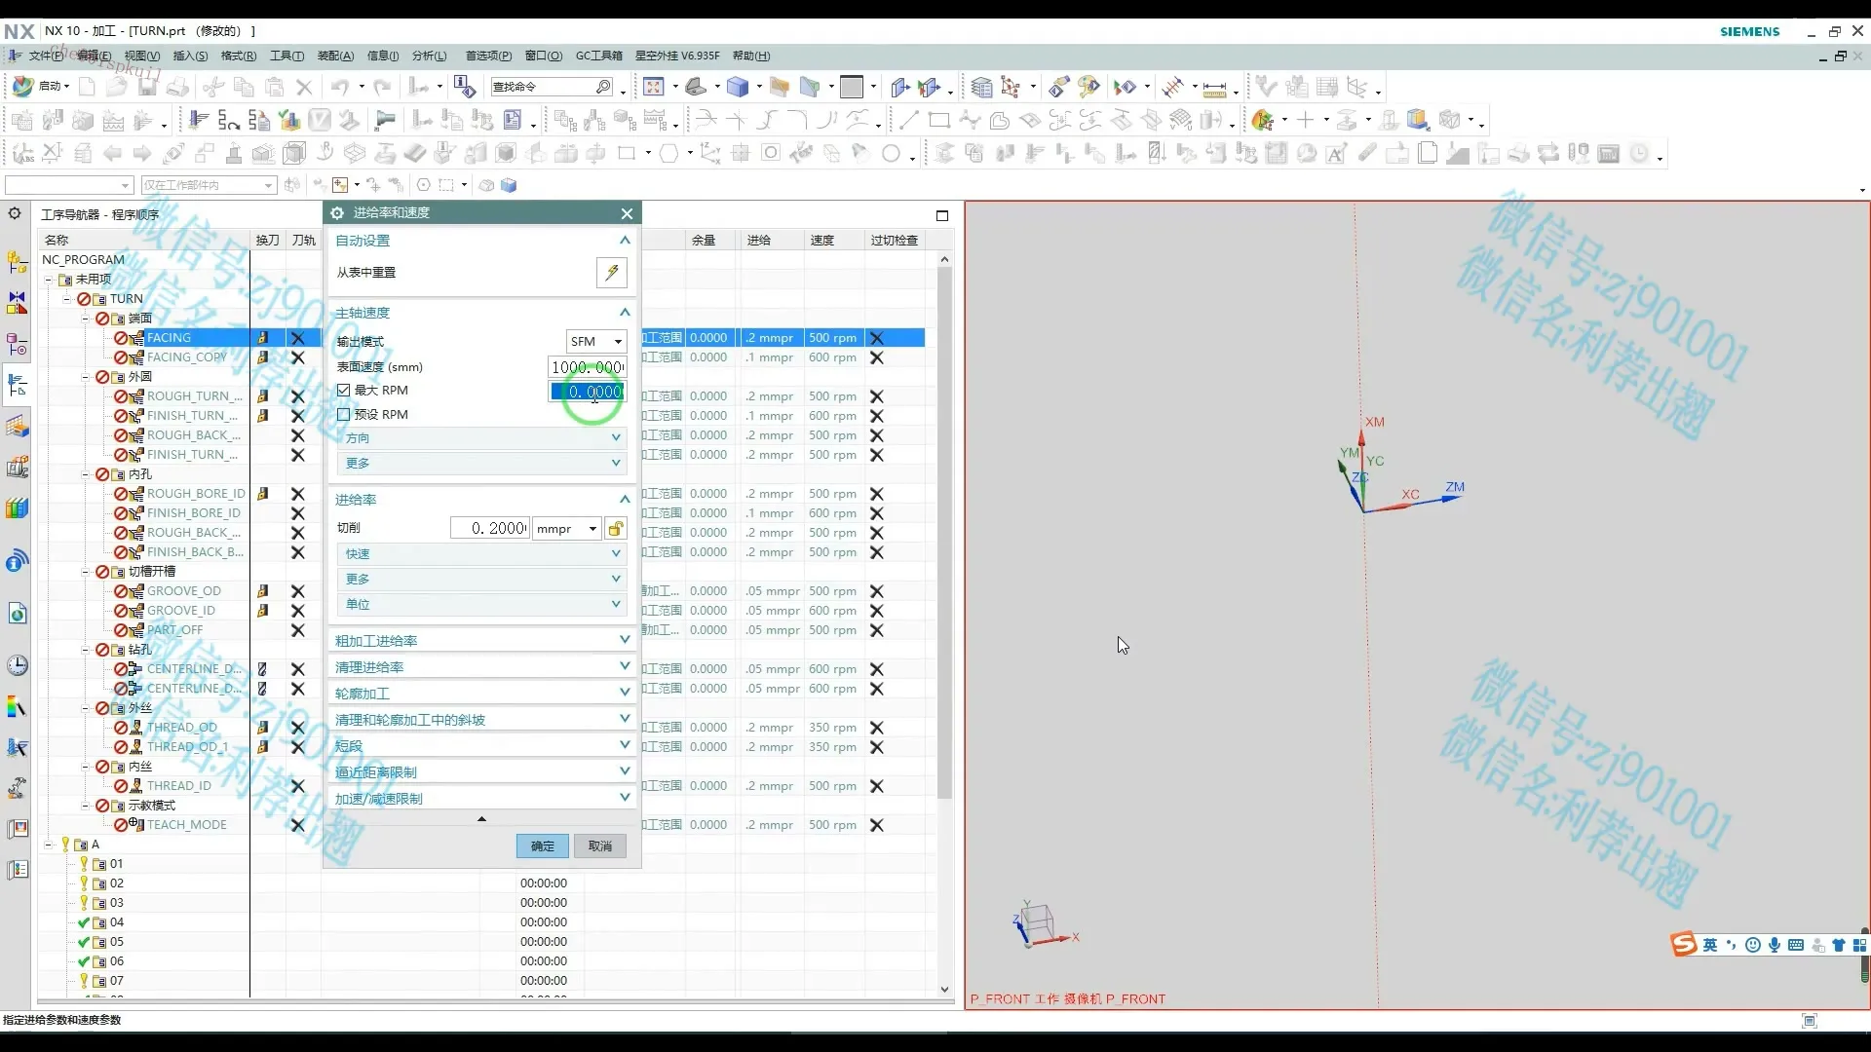Viewport: 1871px width, 1052px height.
Task: Enable the 预设 RPM checkbox
Action: (x=343, y=414)
